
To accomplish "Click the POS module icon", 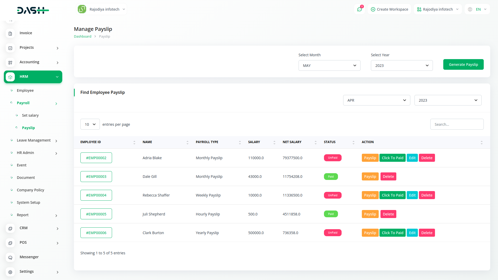I will (x=10, y=243).
